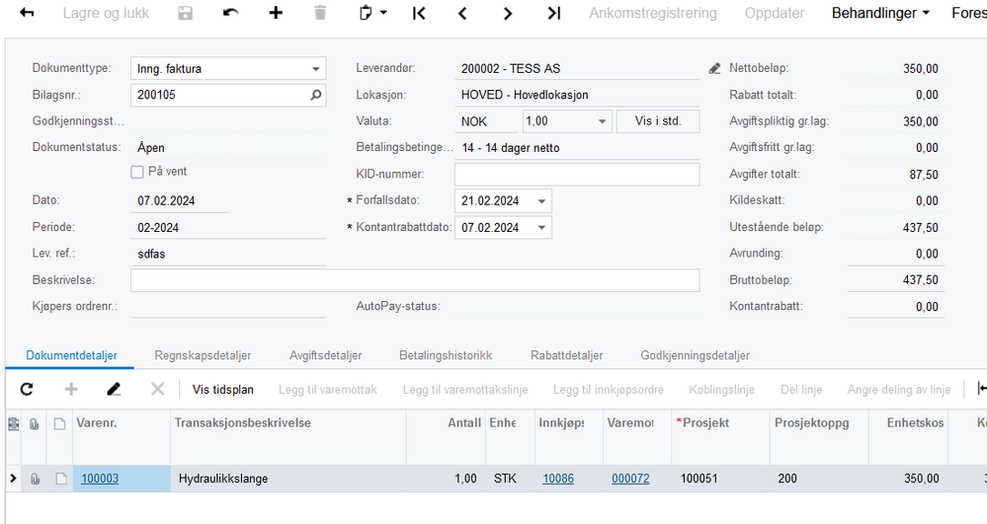Image resolution: width=987 pixels, height=524 pixels.
Task: Switch to the Dokumentdetaljer tab
Action: click(71, 355)
